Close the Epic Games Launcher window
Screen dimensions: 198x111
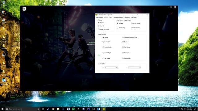pyautogui.click(x=175, y=7)
